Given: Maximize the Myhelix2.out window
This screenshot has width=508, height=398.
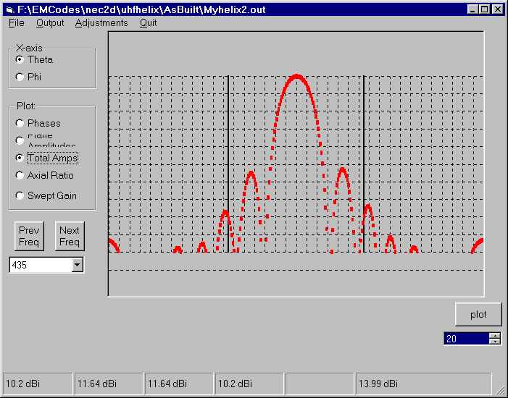Looking at the screenshot, I should 484,9.
